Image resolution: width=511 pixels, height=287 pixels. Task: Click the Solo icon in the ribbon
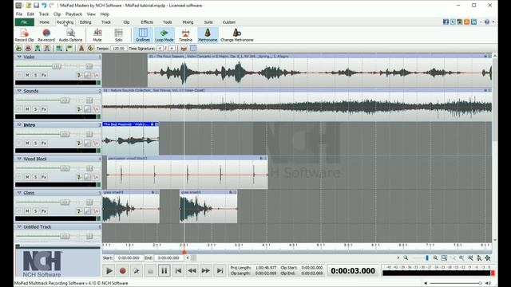119,35
